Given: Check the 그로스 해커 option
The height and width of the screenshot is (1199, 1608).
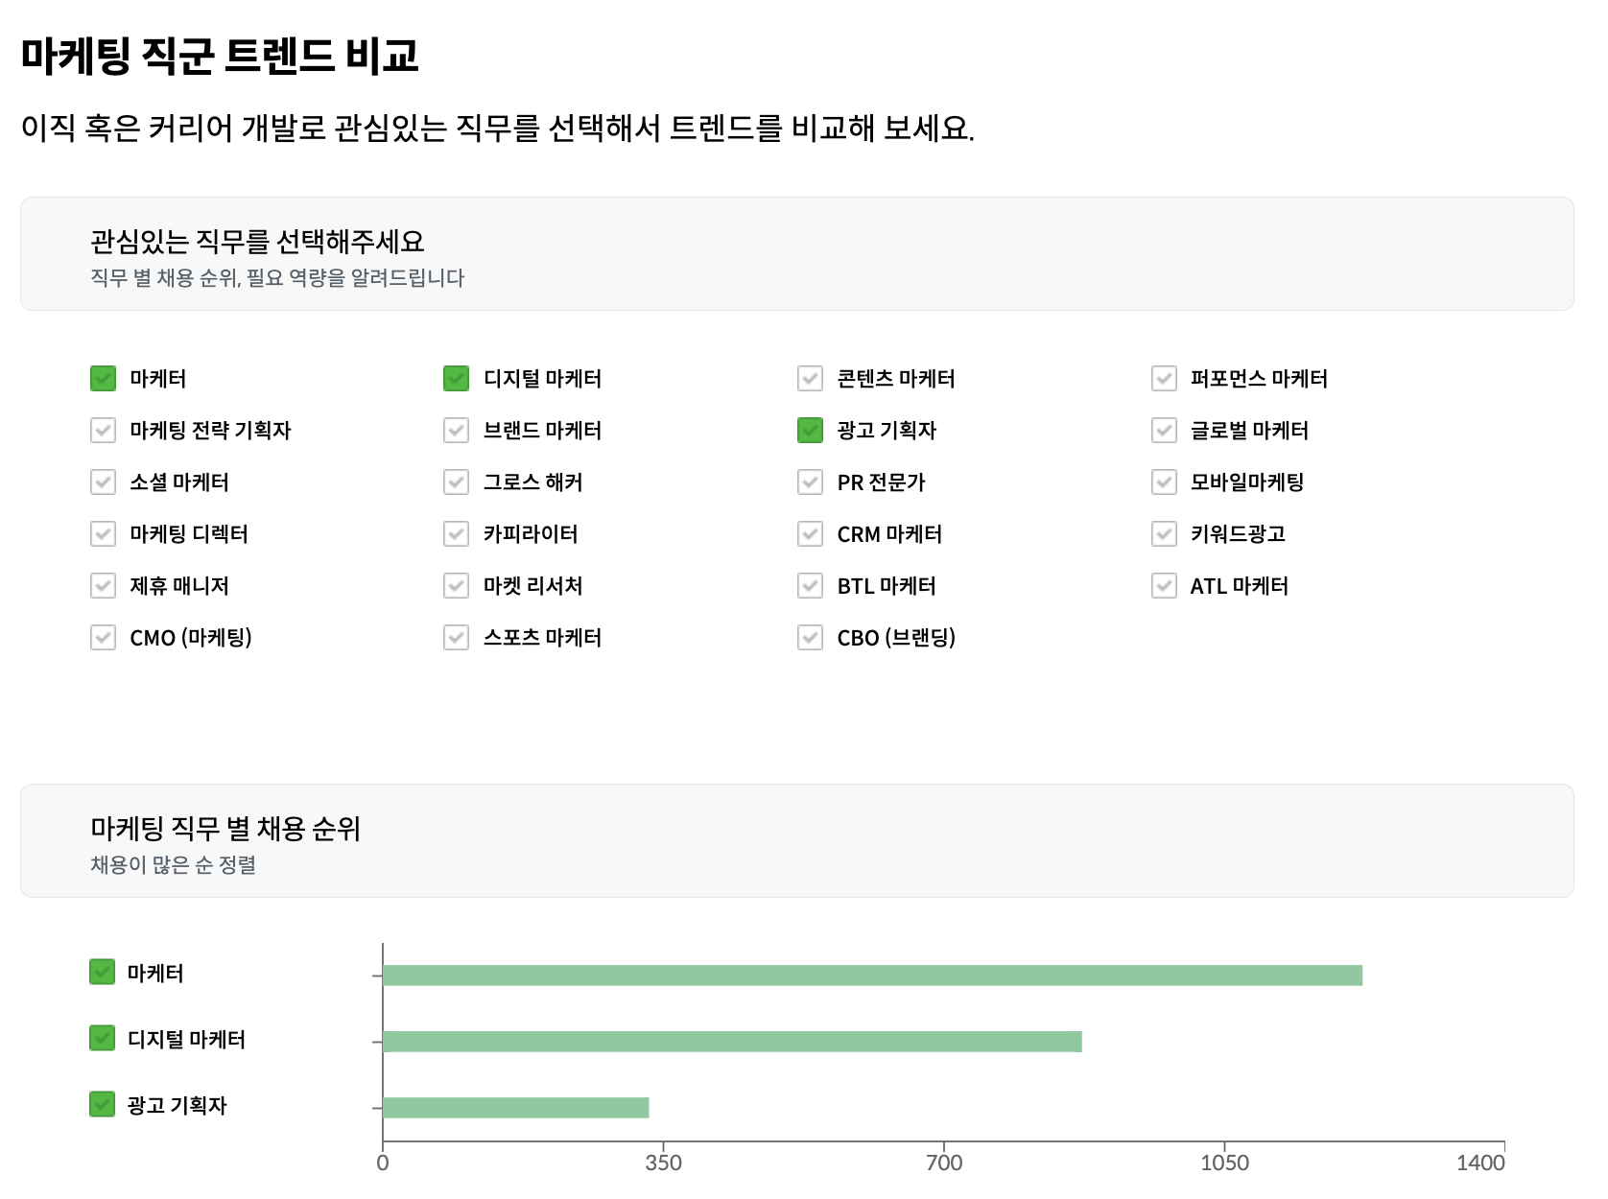Looking at the screenshot, I should (x=456, y=482).
